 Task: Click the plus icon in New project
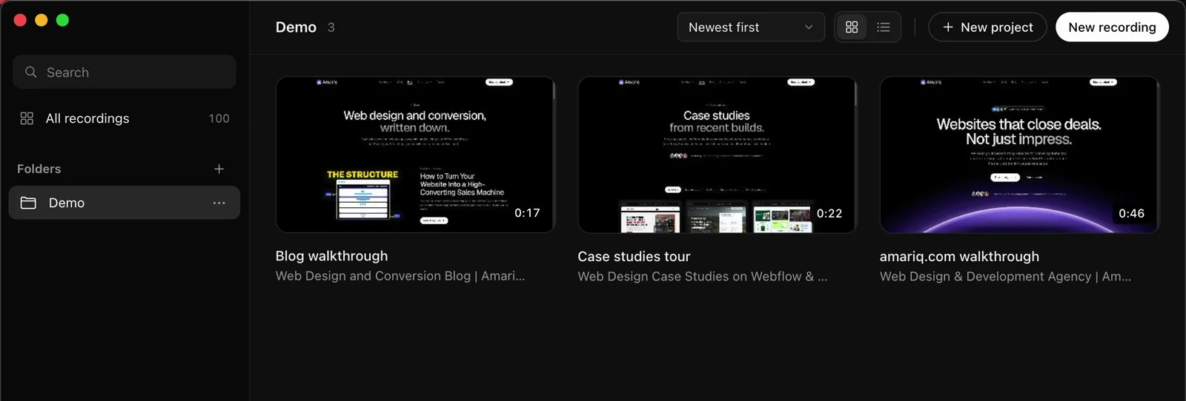tap(947, 27)
